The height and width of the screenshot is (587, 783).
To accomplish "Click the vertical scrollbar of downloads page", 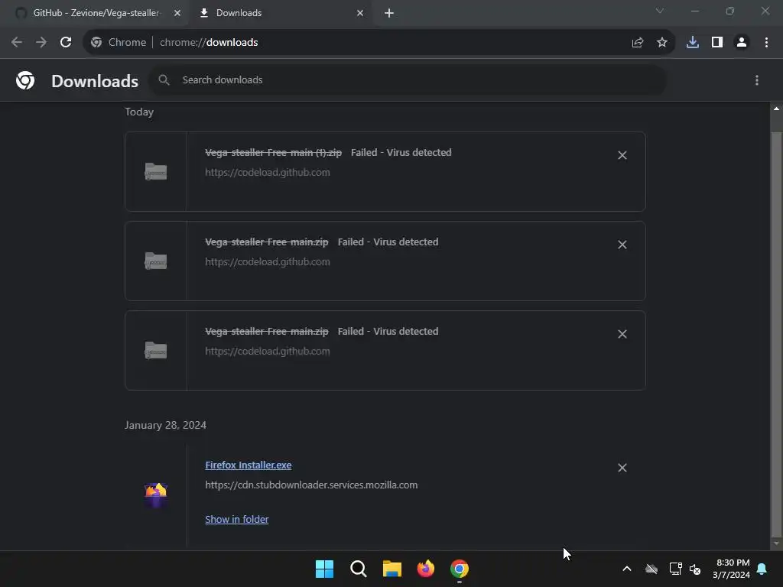I will click(776, 333).
